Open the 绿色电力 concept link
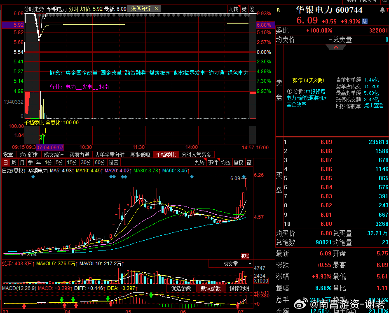389x313 pixels. tap(238, 73)
